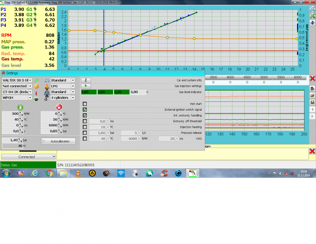
Task: Collapse the Settings panel header
Action: point(3,73)
